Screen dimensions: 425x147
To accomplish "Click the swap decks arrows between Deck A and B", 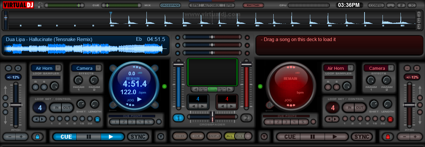I will click(x=212, y=89).
